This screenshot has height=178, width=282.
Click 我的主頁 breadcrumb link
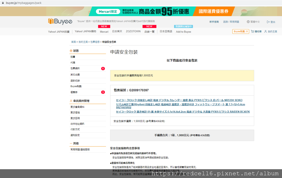point(83,42)
